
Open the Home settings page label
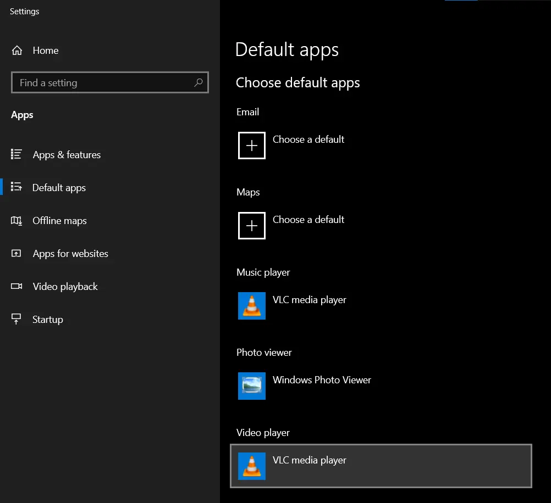46,51
